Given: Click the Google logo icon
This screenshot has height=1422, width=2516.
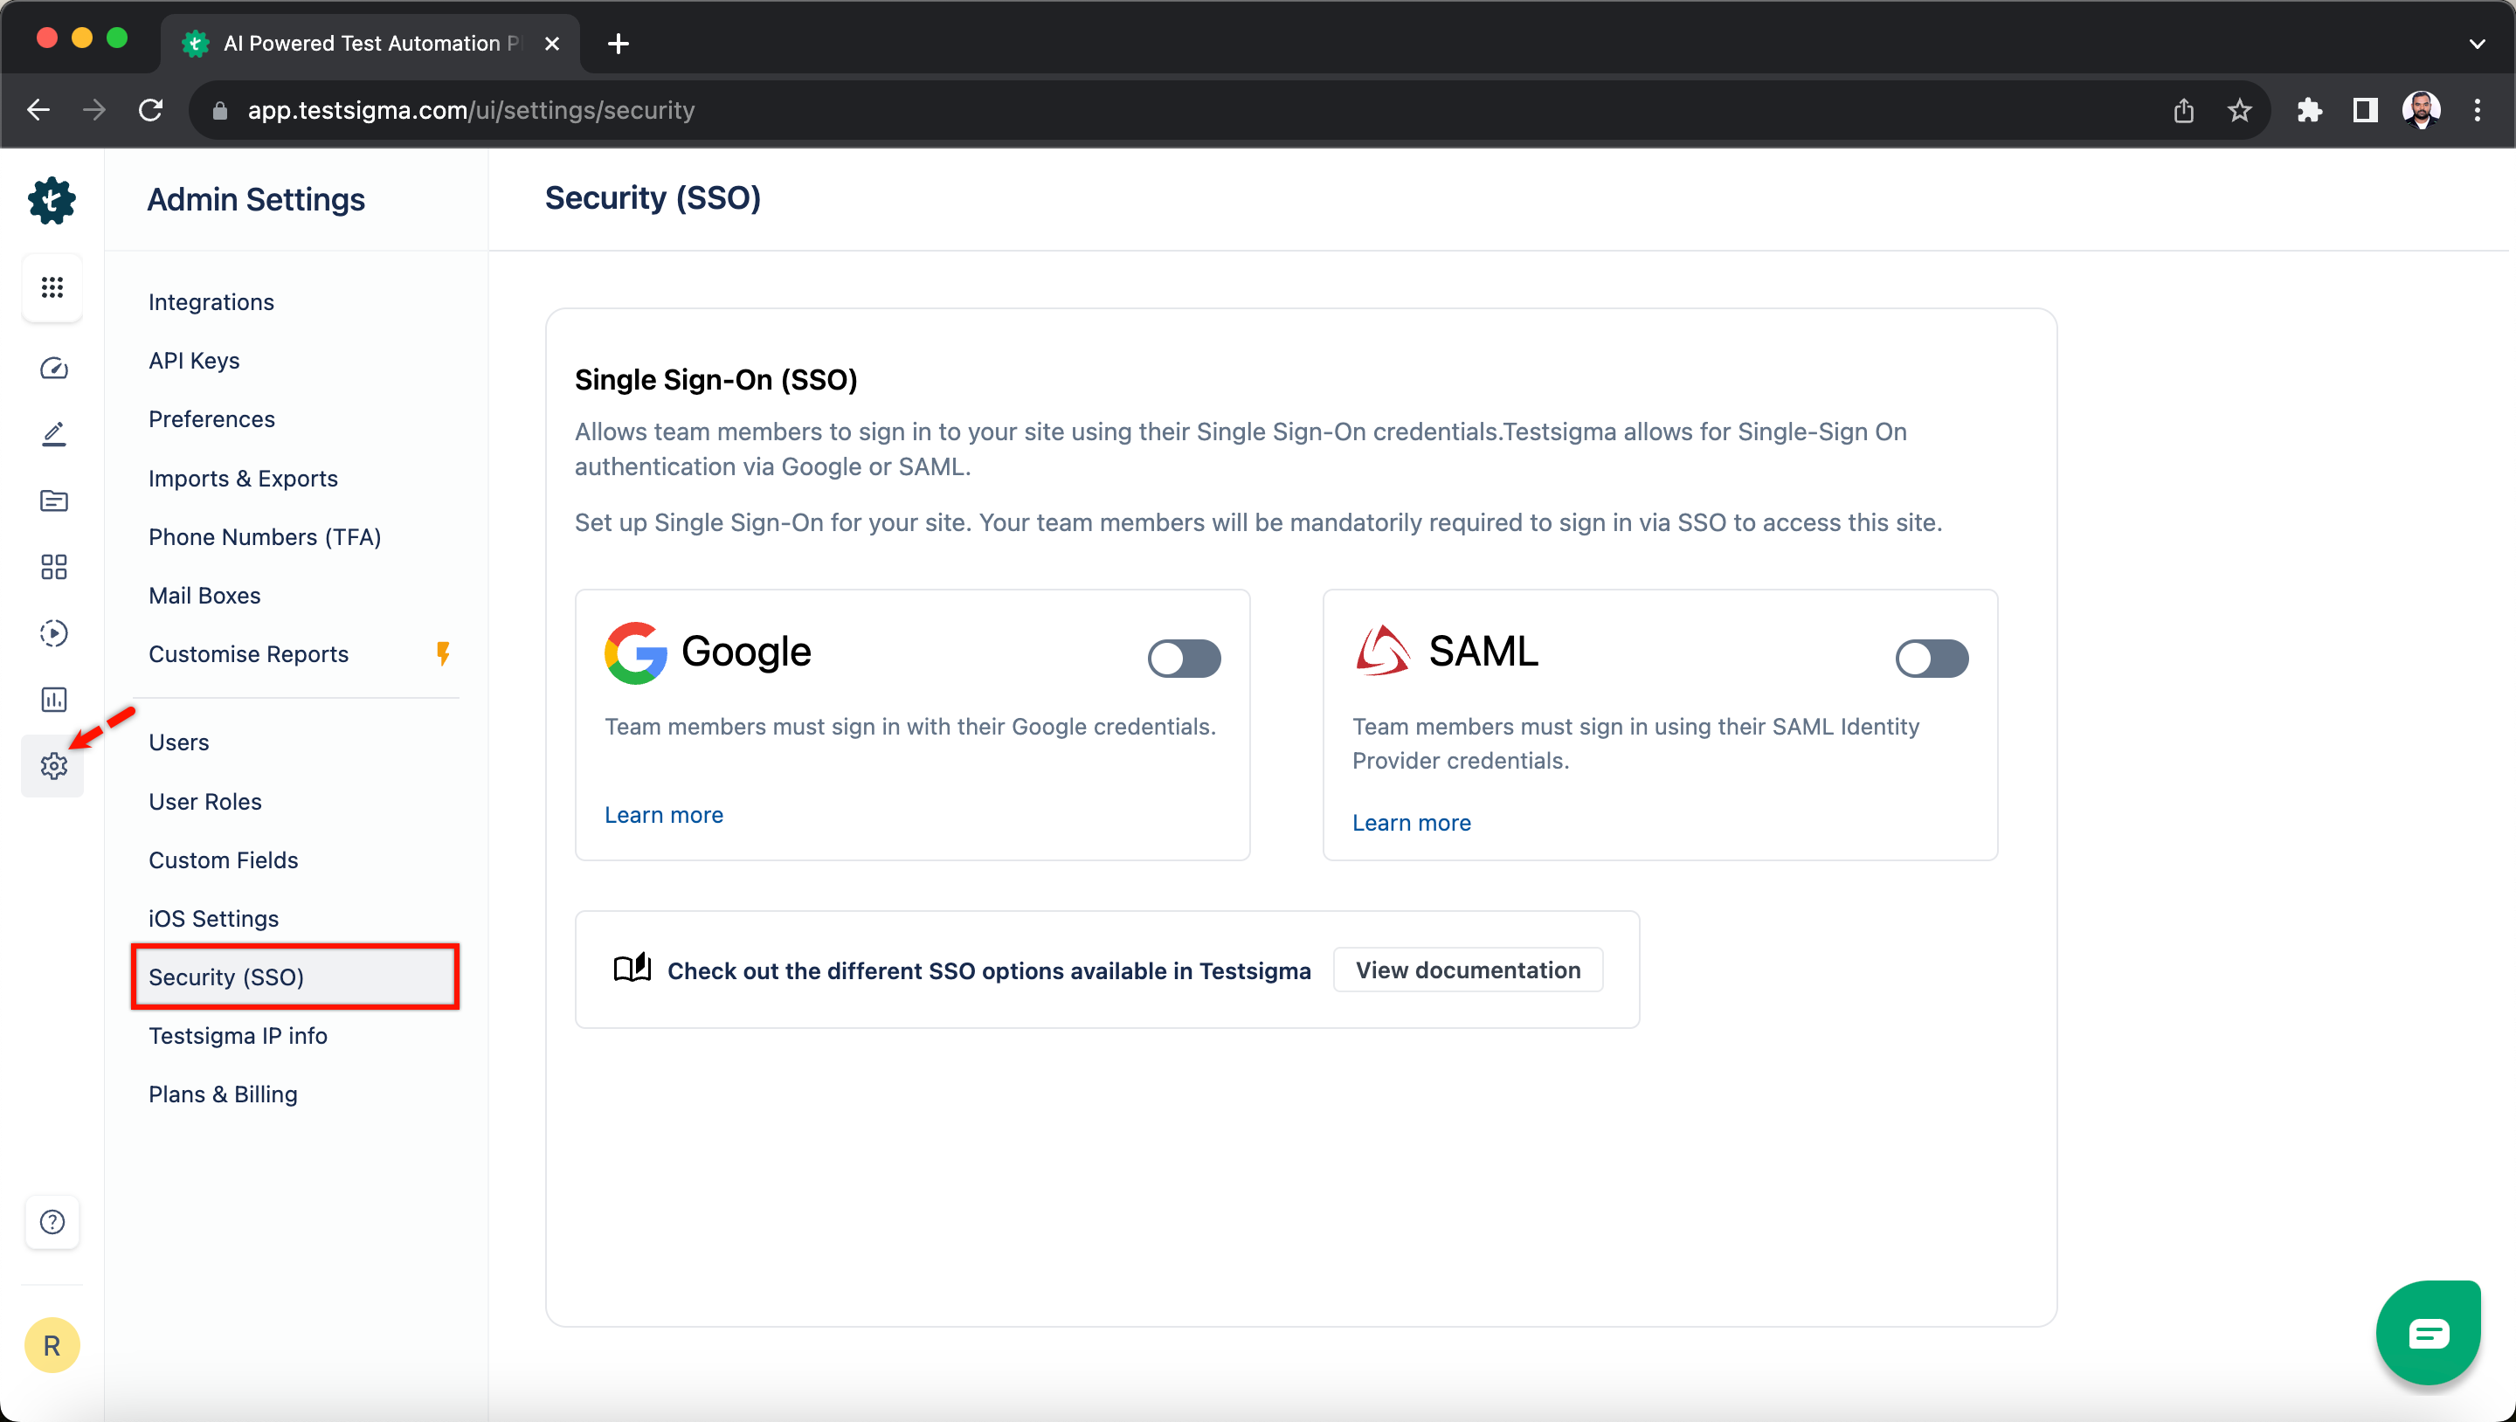Looking at the screenshot, I should click(x=635, y=652).
